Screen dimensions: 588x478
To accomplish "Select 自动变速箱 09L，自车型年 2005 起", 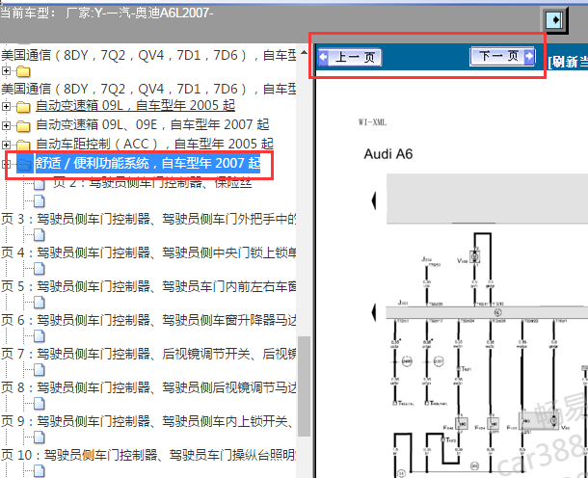I will coord(135,106).
